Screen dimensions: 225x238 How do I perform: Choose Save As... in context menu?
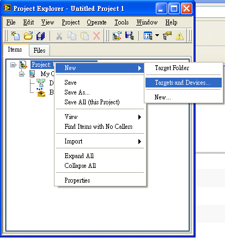[100, 92]
